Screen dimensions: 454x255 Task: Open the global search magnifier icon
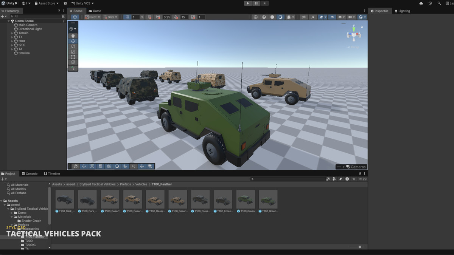tap(439, 3)
